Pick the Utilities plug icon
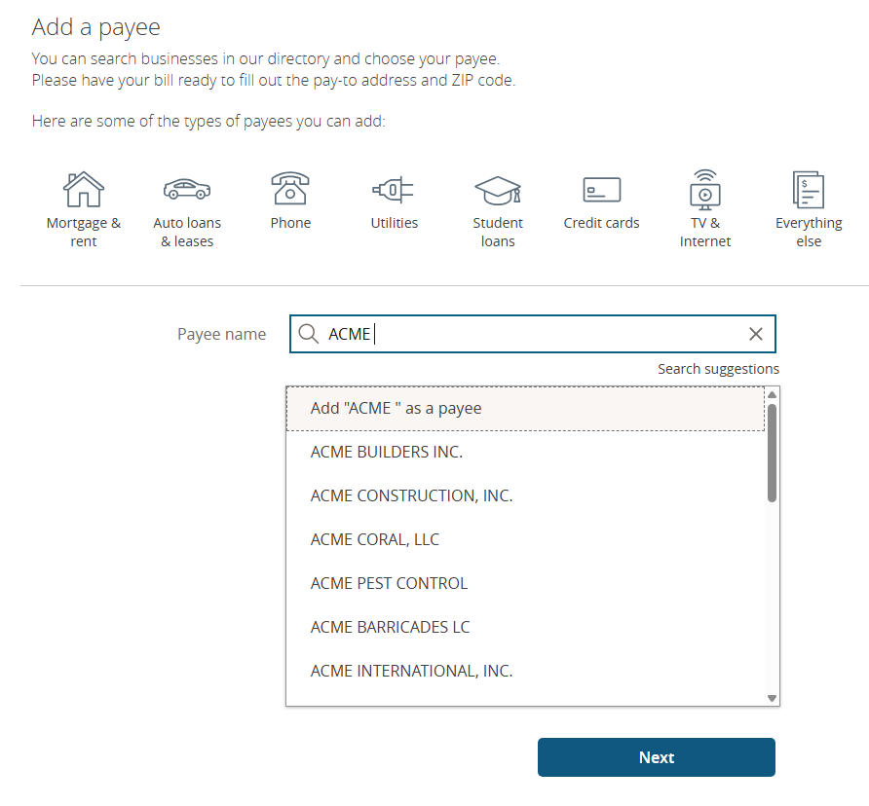 pos(394,190)
